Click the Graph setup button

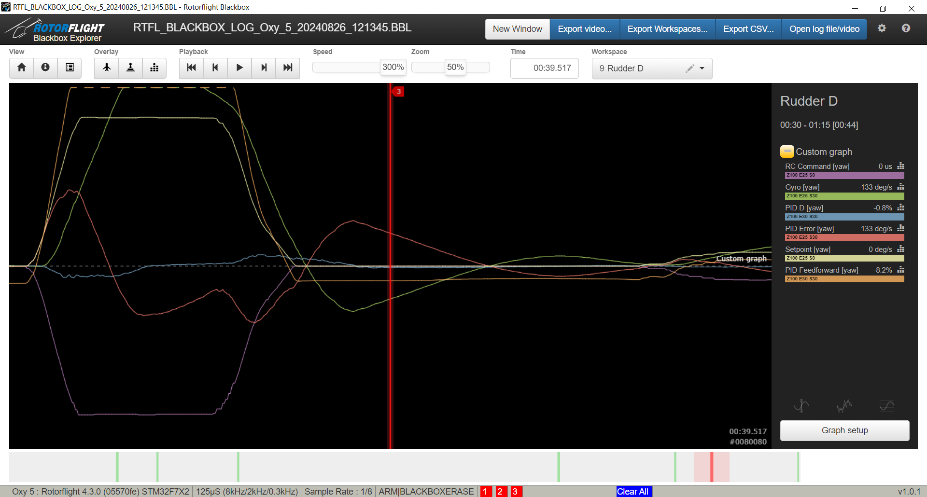point(844,430)
